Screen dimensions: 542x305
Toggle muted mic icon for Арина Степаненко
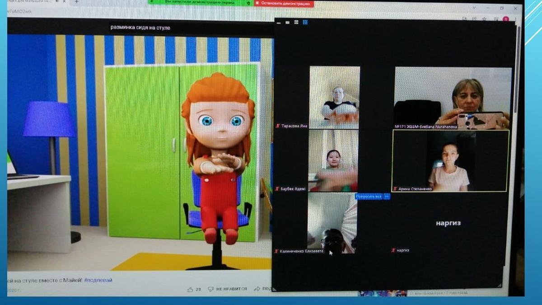[395, 189]
